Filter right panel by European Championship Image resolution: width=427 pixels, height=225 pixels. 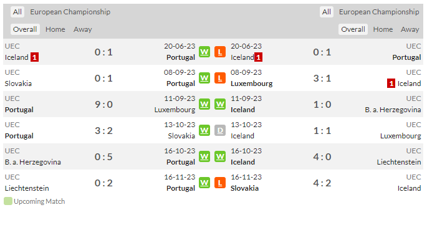click(379, 12)
